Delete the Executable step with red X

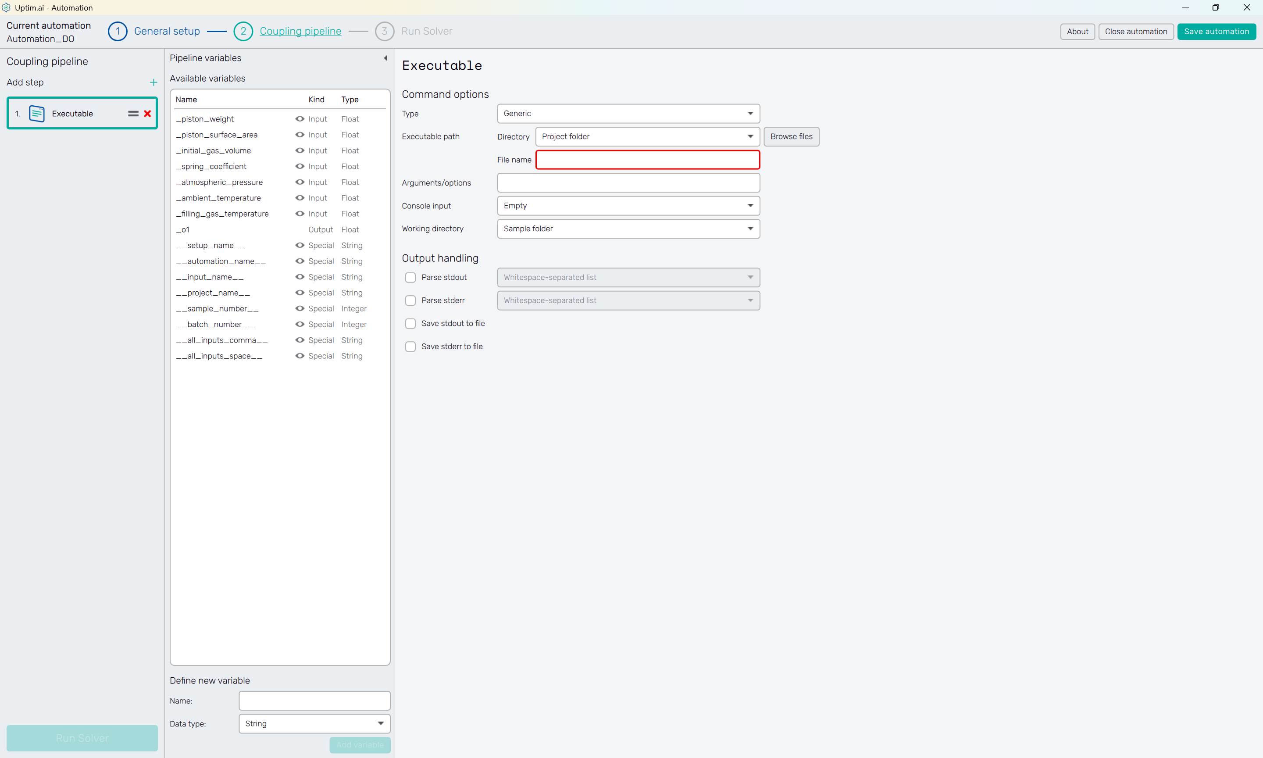[147, 114]
